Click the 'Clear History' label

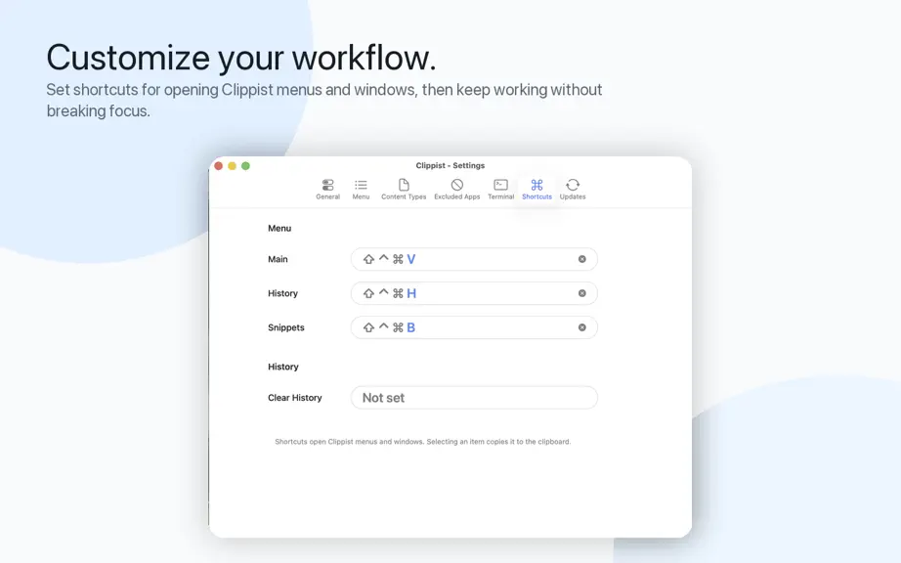tap(295, 398)
